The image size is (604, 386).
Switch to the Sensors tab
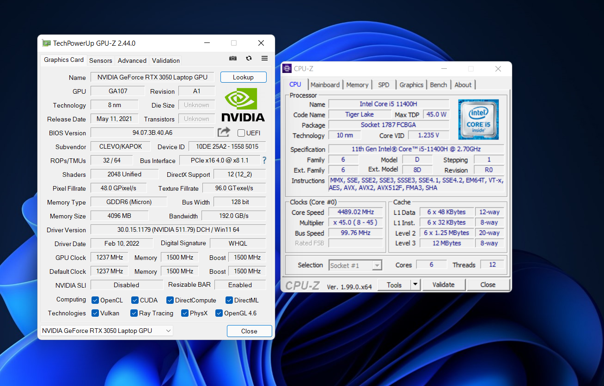click(101, 60)
